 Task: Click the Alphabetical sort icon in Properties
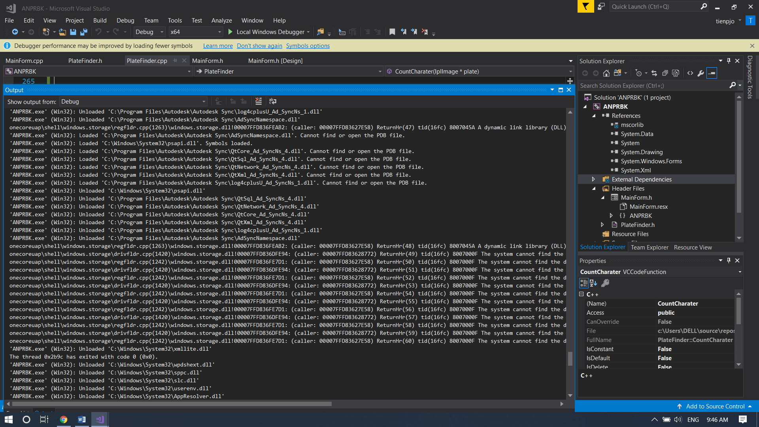[593, 283]
